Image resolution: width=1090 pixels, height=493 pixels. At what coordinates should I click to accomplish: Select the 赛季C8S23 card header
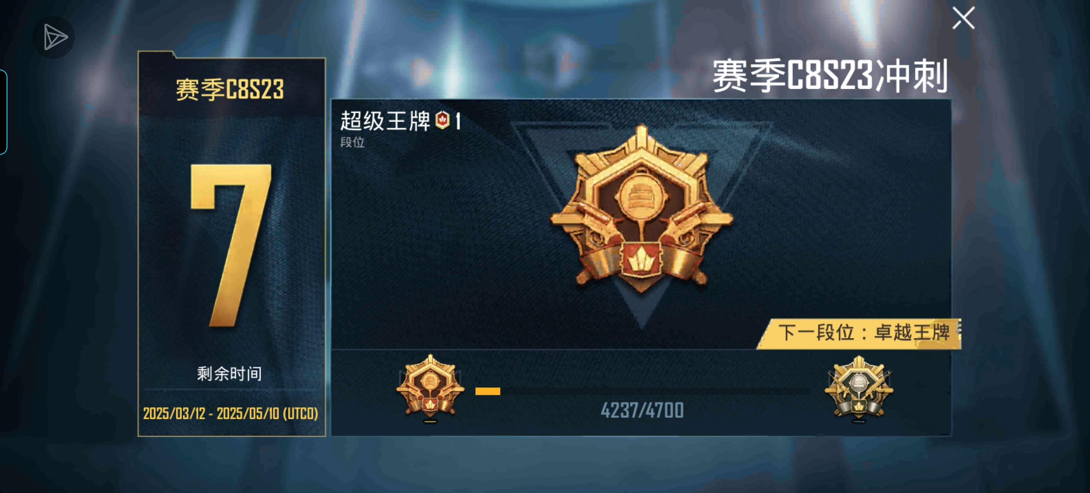pos(230,90)
